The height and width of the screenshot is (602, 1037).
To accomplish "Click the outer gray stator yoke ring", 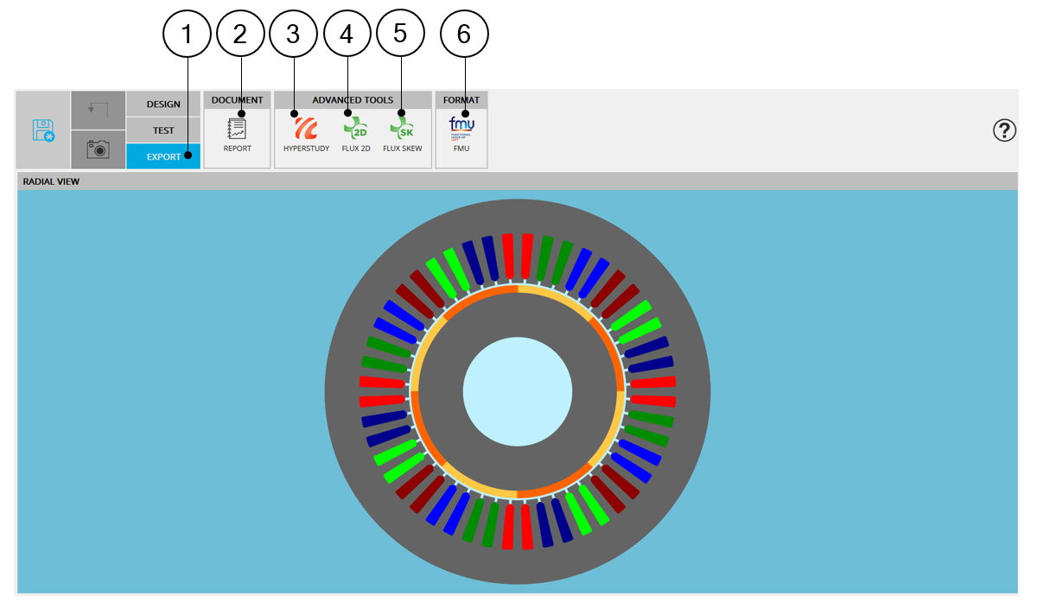I will 518,216.
